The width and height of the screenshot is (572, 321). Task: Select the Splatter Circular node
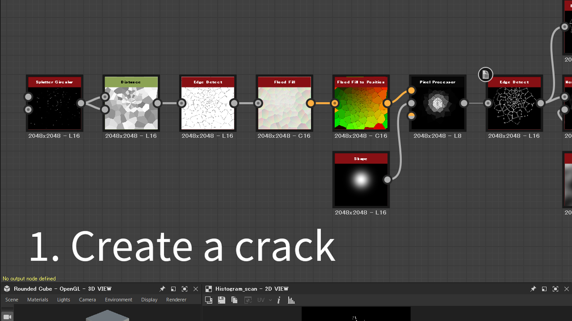54,103
